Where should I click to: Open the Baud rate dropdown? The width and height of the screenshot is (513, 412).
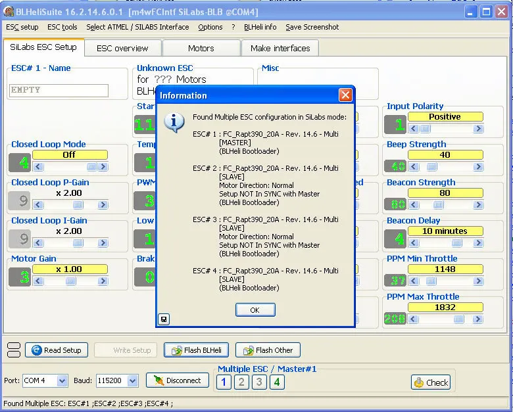tap(132, 380)
